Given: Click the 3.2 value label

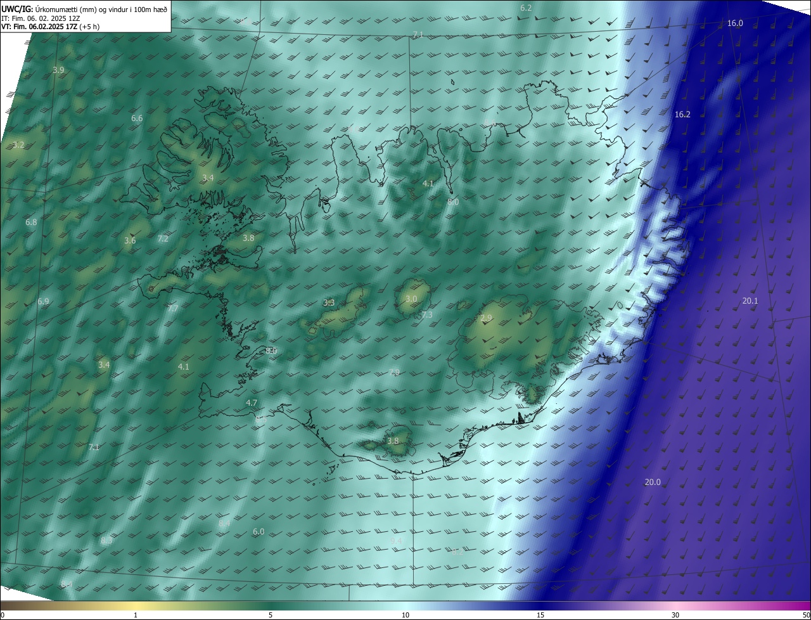Looking at the screenshot, I should point(18,145).
